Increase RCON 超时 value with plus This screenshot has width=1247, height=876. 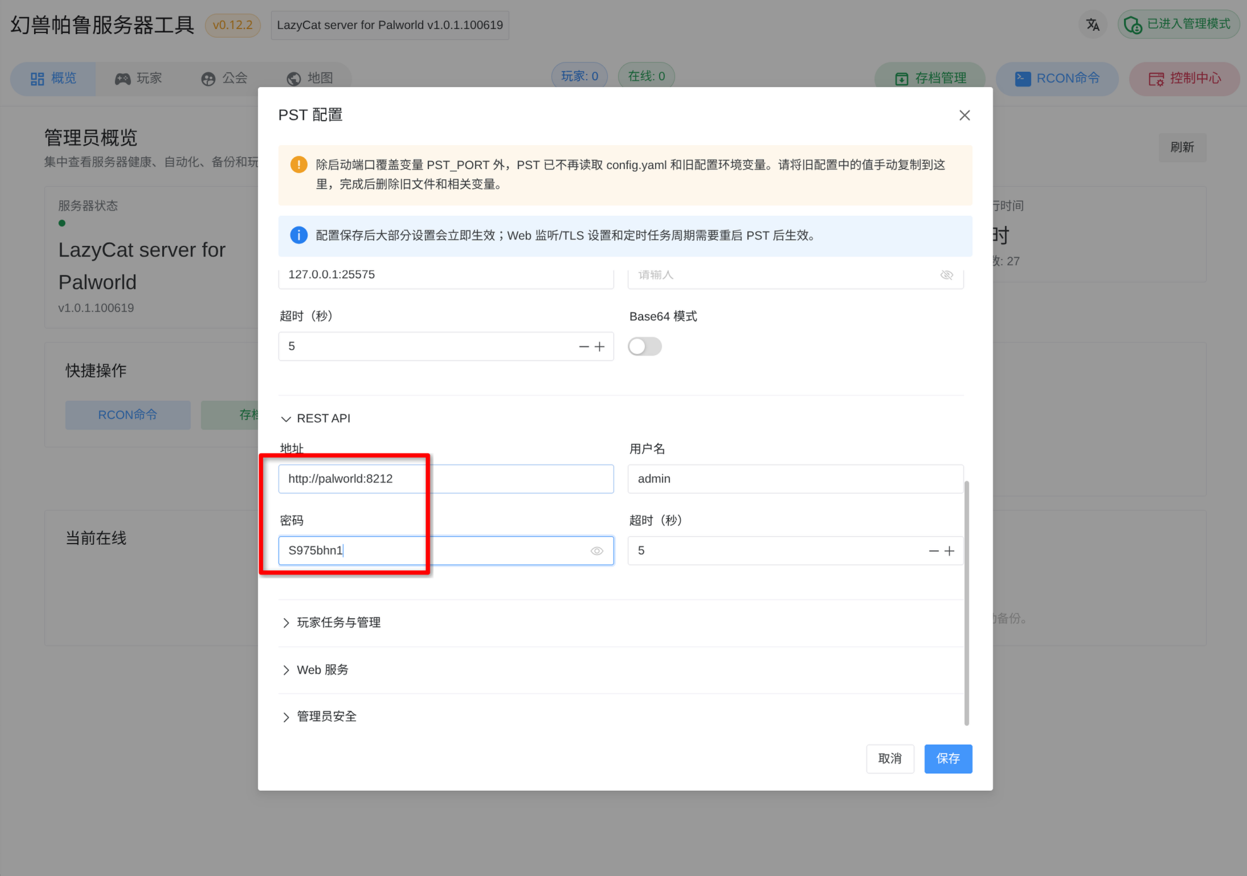click(599, 346)
